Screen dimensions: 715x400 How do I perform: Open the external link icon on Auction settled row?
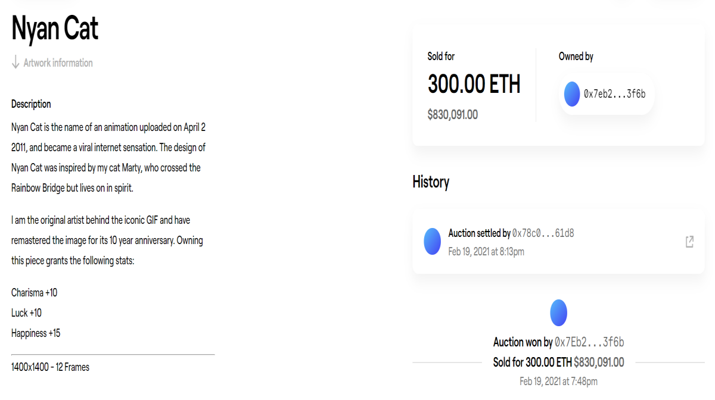click(689, 242)
